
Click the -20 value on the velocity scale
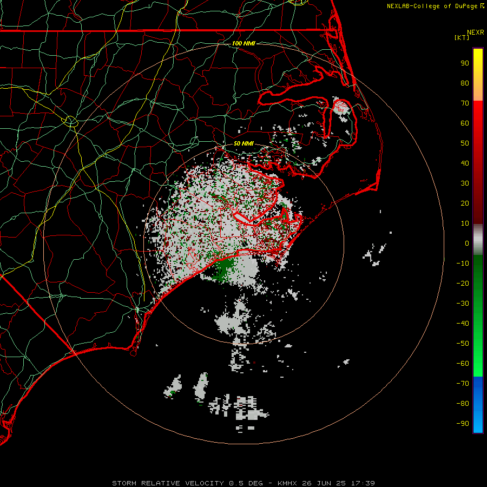click(463, 284)
